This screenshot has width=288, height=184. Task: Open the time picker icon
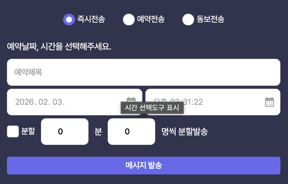[x=270, y=102]
